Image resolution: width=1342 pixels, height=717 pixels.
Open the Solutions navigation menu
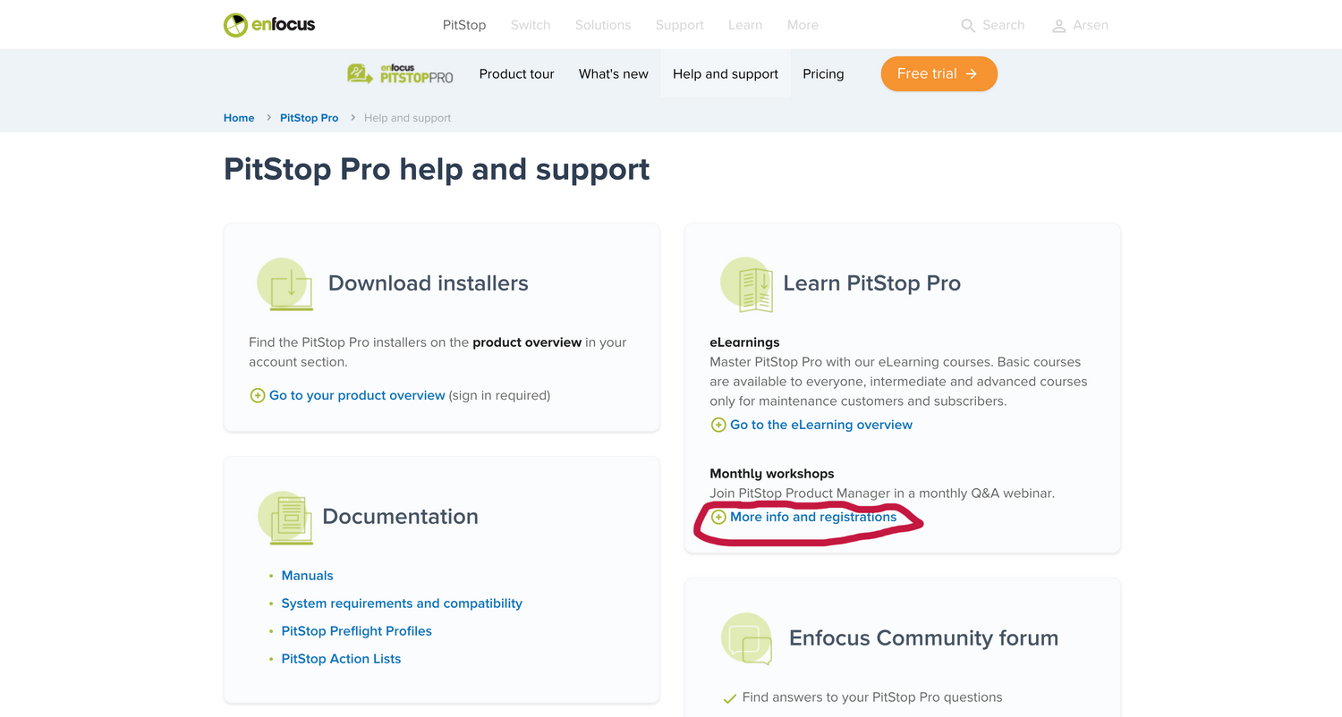pyautogui.click(x=603, y=25)
